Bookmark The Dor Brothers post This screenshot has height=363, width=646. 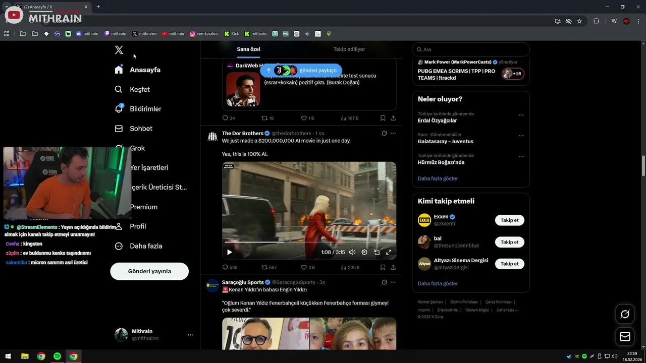point(383,267)
